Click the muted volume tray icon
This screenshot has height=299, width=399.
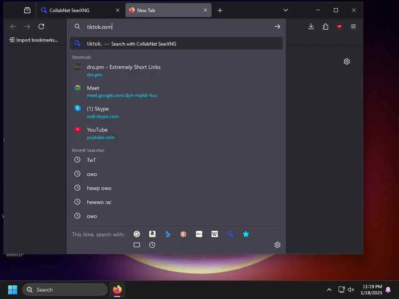(x=351, y=290)
